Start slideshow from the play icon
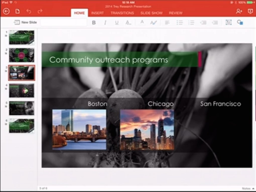Screen dimensions: 256x192 click(250, 11)
